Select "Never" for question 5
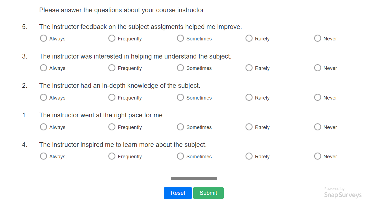This screenshot has height=206, width=367. [x=317, y=38]
